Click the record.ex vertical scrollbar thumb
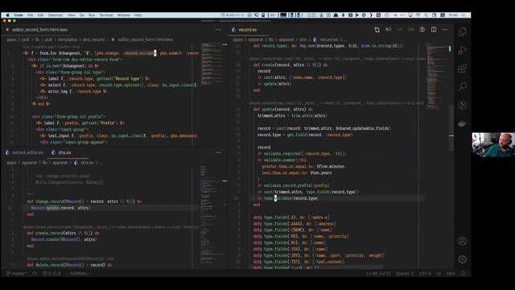 coord(451,128)
